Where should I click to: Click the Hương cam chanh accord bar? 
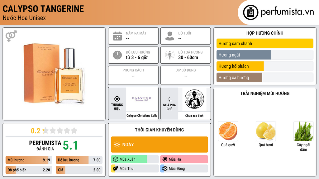pos(265,44)
